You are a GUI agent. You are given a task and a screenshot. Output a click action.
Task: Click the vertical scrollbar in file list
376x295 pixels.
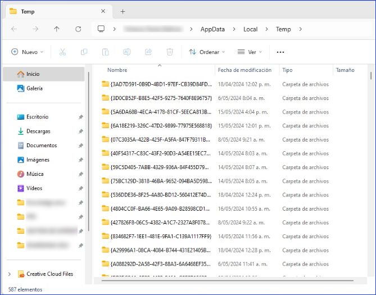pyautogui.click(x=370, y=169)
